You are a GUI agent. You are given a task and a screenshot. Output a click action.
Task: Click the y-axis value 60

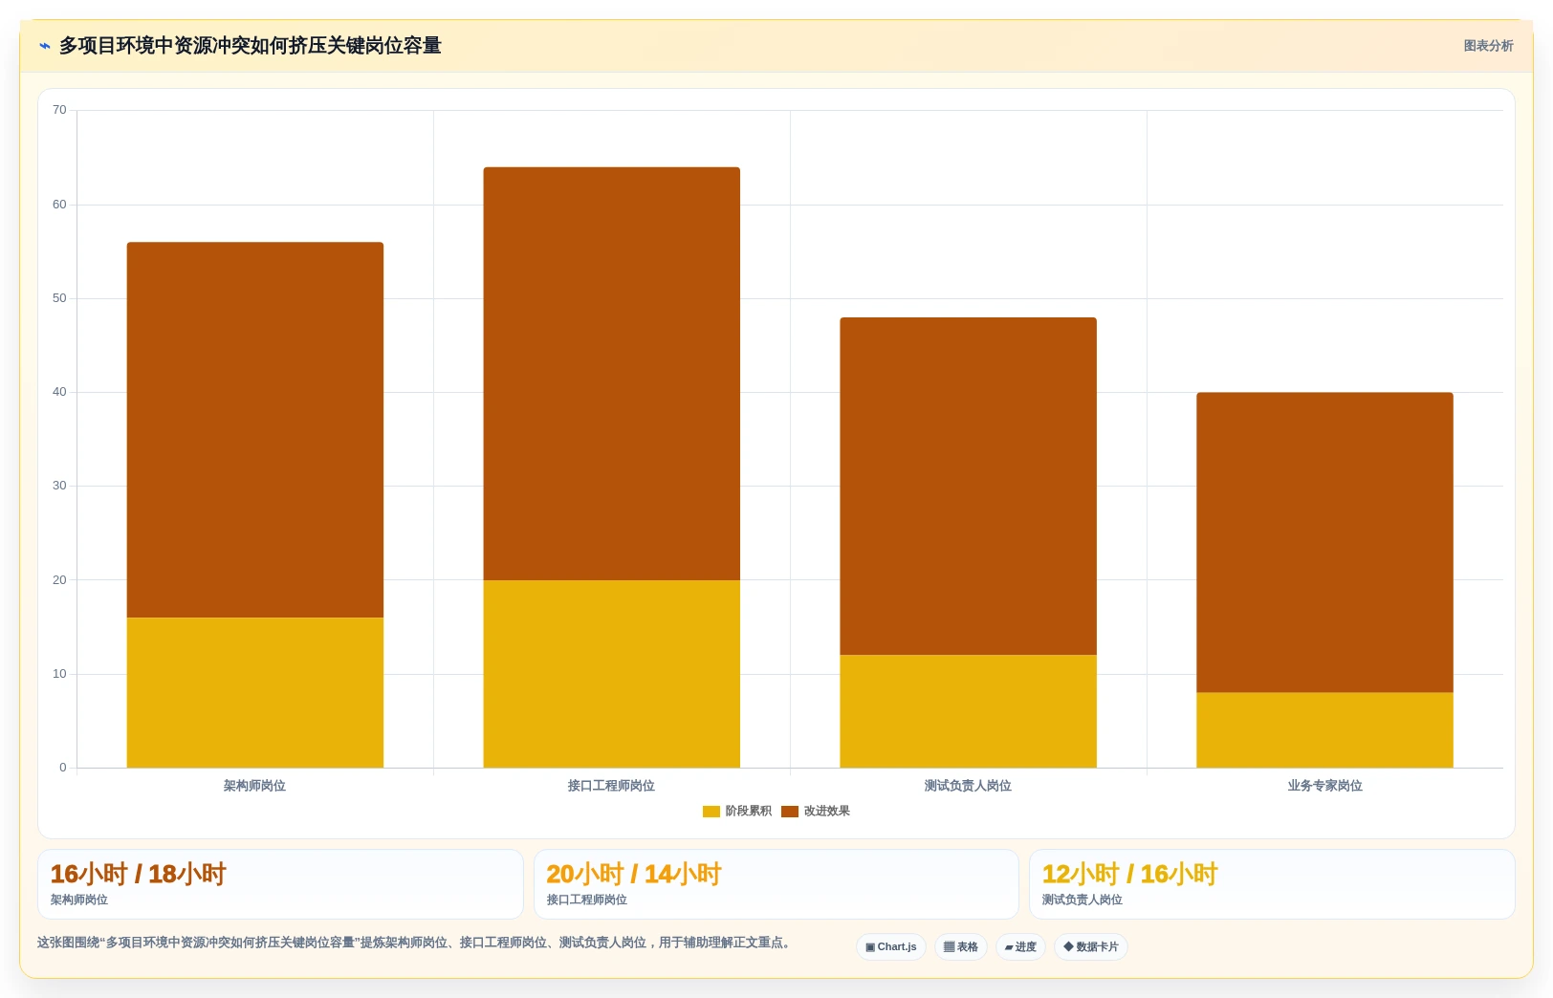[59, 205]
